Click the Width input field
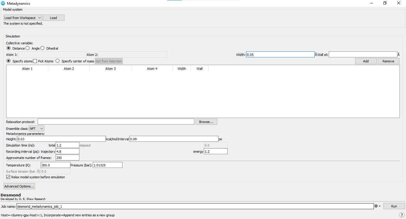 280,55
